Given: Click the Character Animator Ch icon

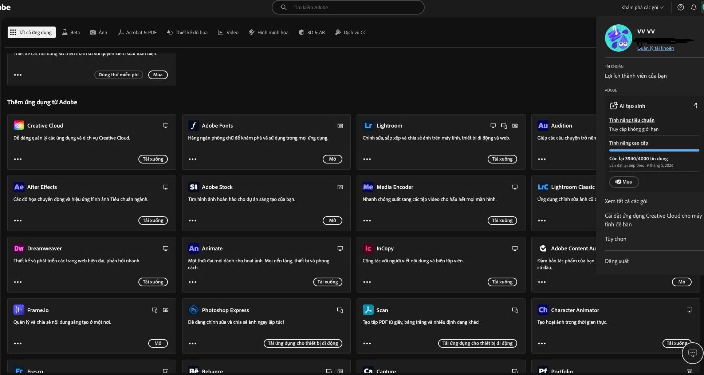Looking at the screenshot, I should tap(543, 310).
